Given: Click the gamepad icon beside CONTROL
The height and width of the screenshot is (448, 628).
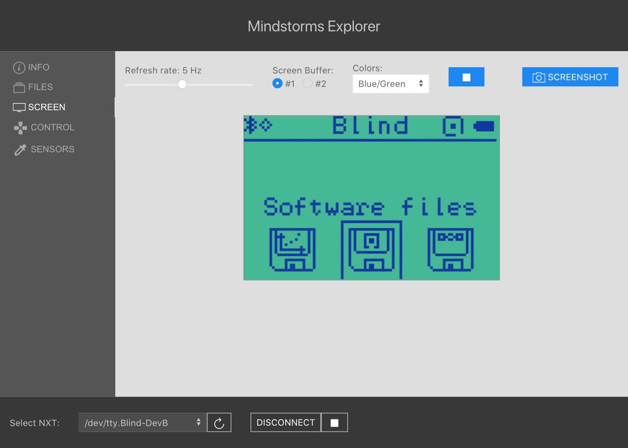Looking at the screenshot, I should pos(20,128).
